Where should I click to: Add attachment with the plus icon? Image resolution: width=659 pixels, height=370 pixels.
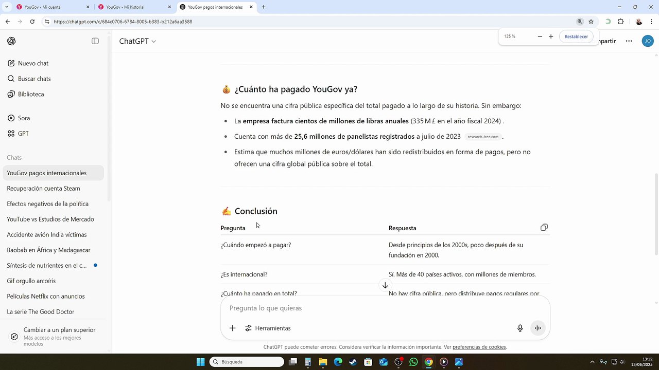click(233, 328)
